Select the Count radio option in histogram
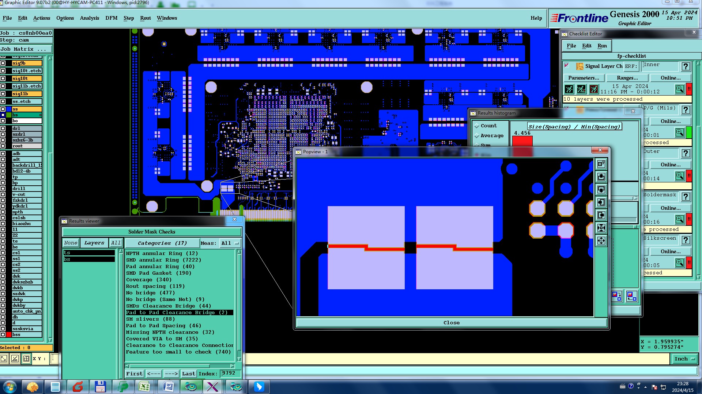The image size is (702, 394). [477, 126]
